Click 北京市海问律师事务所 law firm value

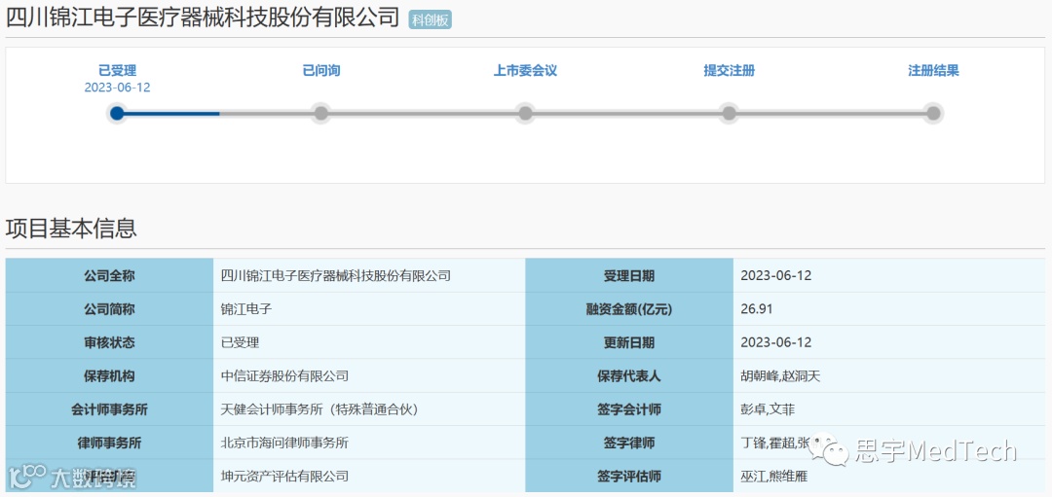(284, 443)
